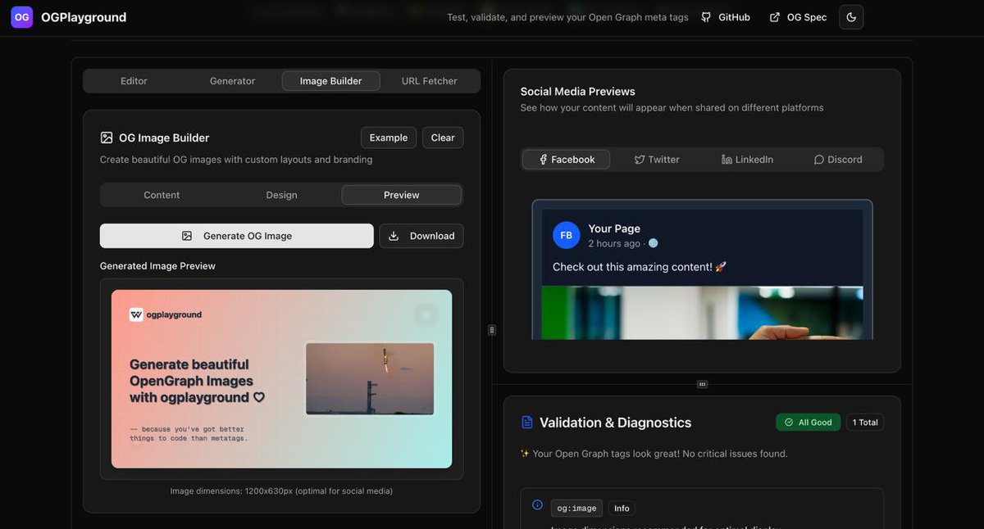Click the OGPlayground title text
The width and height of the screenshot is (984, 529).
click(84, 17)
